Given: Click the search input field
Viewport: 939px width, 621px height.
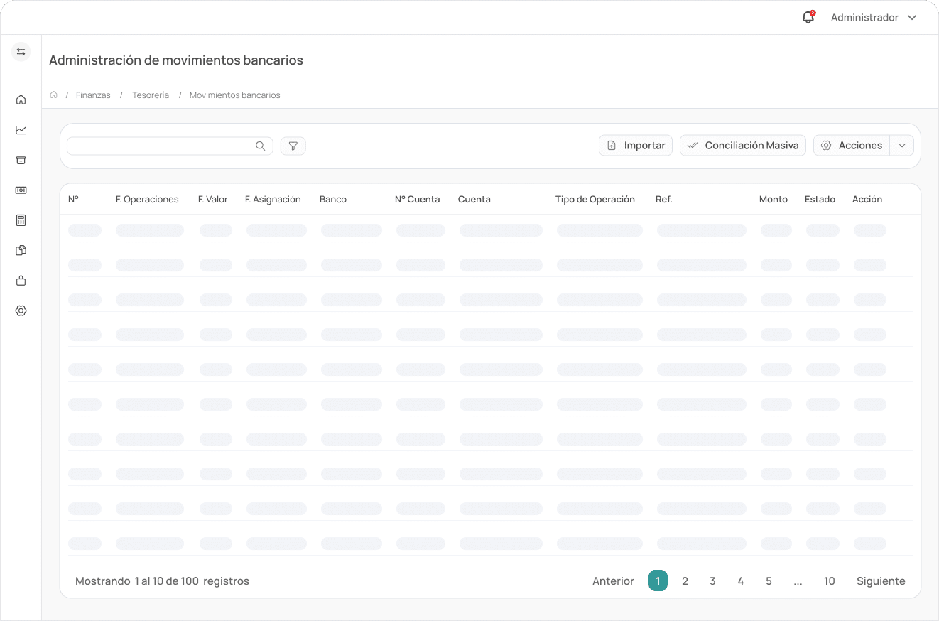Looking at the screenshot, I should pos(170,146).
